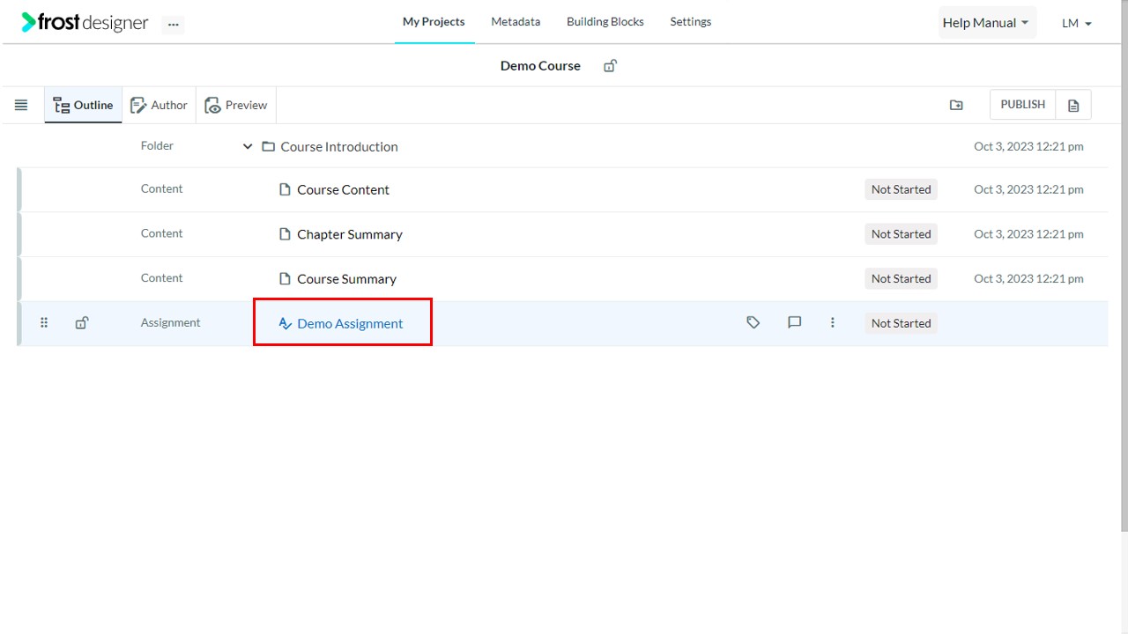
Task: Click the document icon beside PUBLISH
Action: [1073, 105]
